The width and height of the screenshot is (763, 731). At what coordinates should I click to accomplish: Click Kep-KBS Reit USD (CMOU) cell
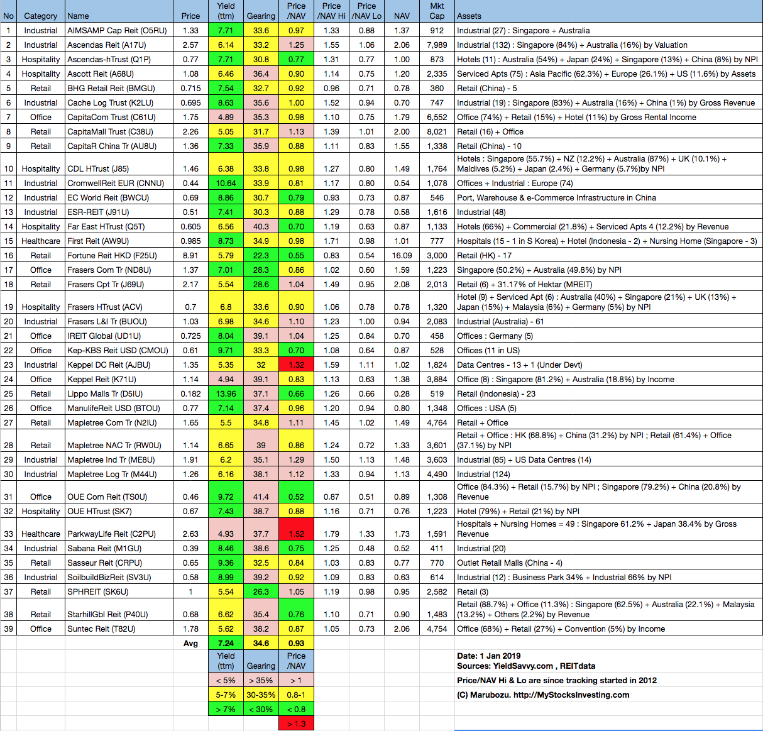(x=119, y=350)
